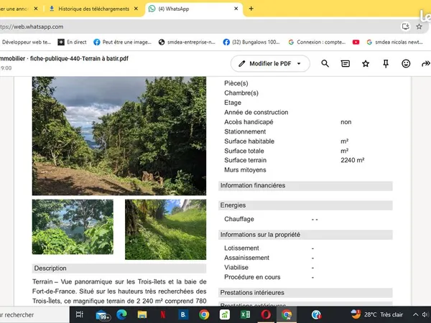Image resolution: width=431 pixels, height=323 pixels.
Task: Click the Information financières header
Action: pyautogui.click(x=305, y=186)
